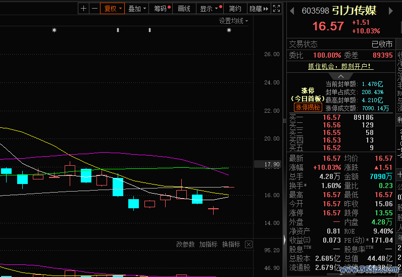The width and height of the screenshot is (402, 277).
Task: Click the 换手 1.60% value
Action: pyautogui.click(x=331, y=186)
